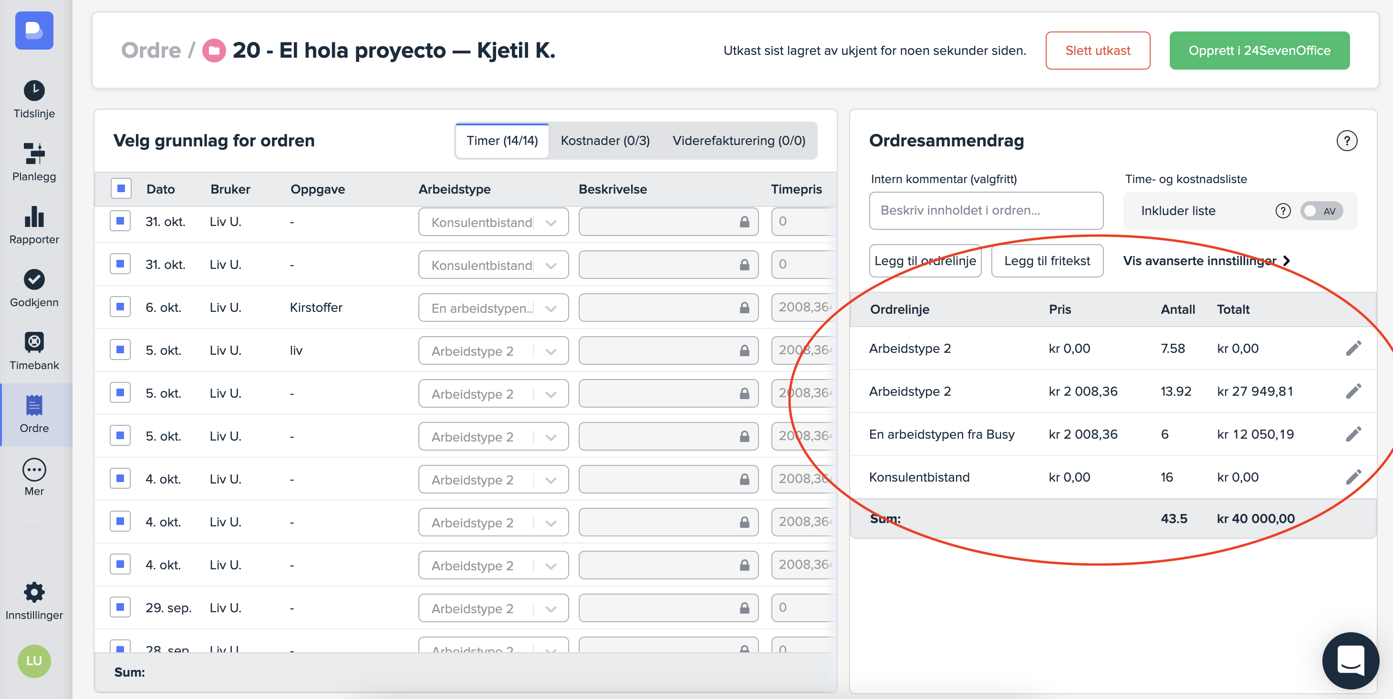Go to Rapporter bar chart icon
1393x699 pixels.
(x=34, y=217)
